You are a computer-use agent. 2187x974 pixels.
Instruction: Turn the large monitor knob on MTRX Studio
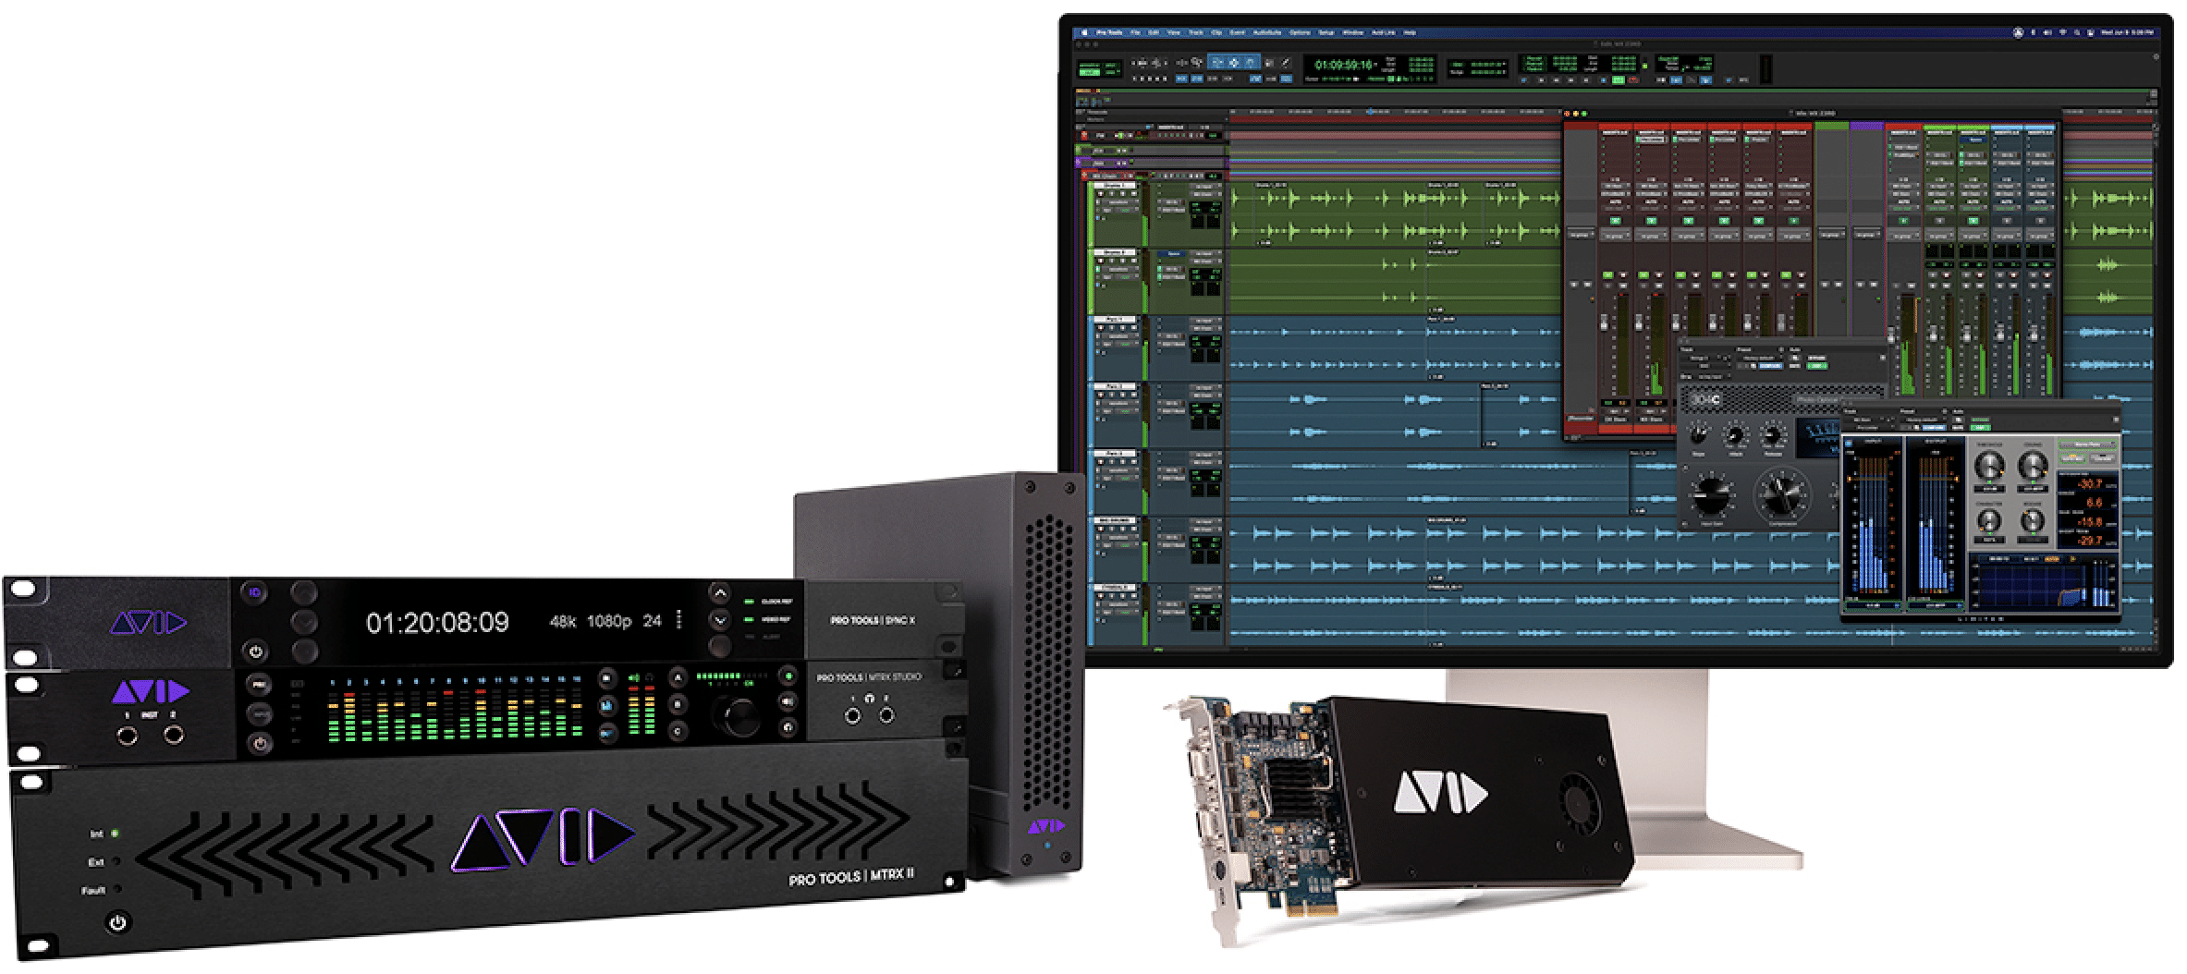pyautogui.click(x=741, y=718)
